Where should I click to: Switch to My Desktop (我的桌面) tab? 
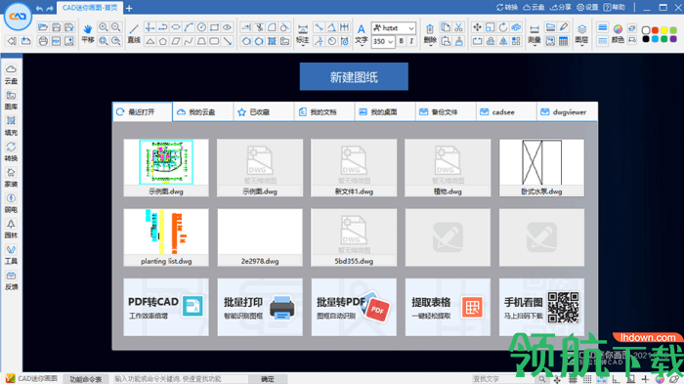pyautogui.click(x=385, y=112)
